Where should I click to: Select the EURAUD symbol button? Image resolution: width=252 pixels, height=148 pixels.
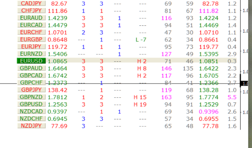(32, 18)
